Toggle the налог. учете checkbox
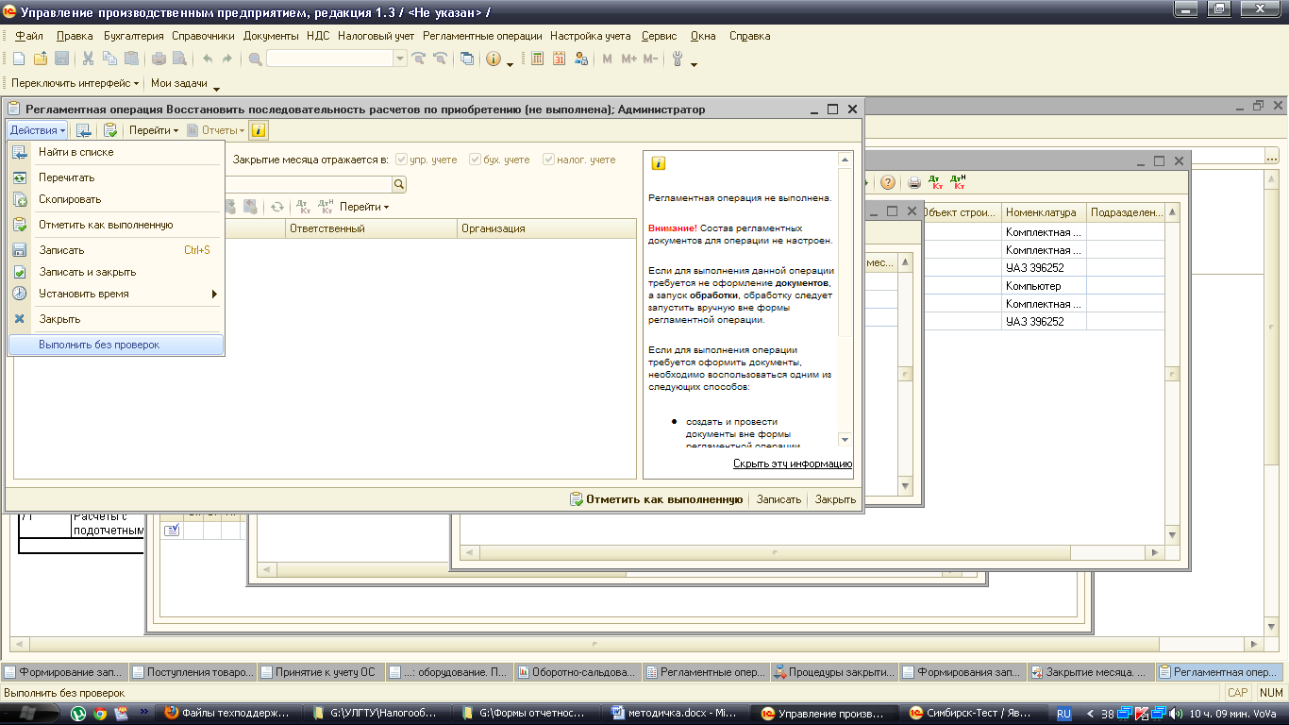The width and height of the screenshot is (1289, 725). (x=549, y=160)
